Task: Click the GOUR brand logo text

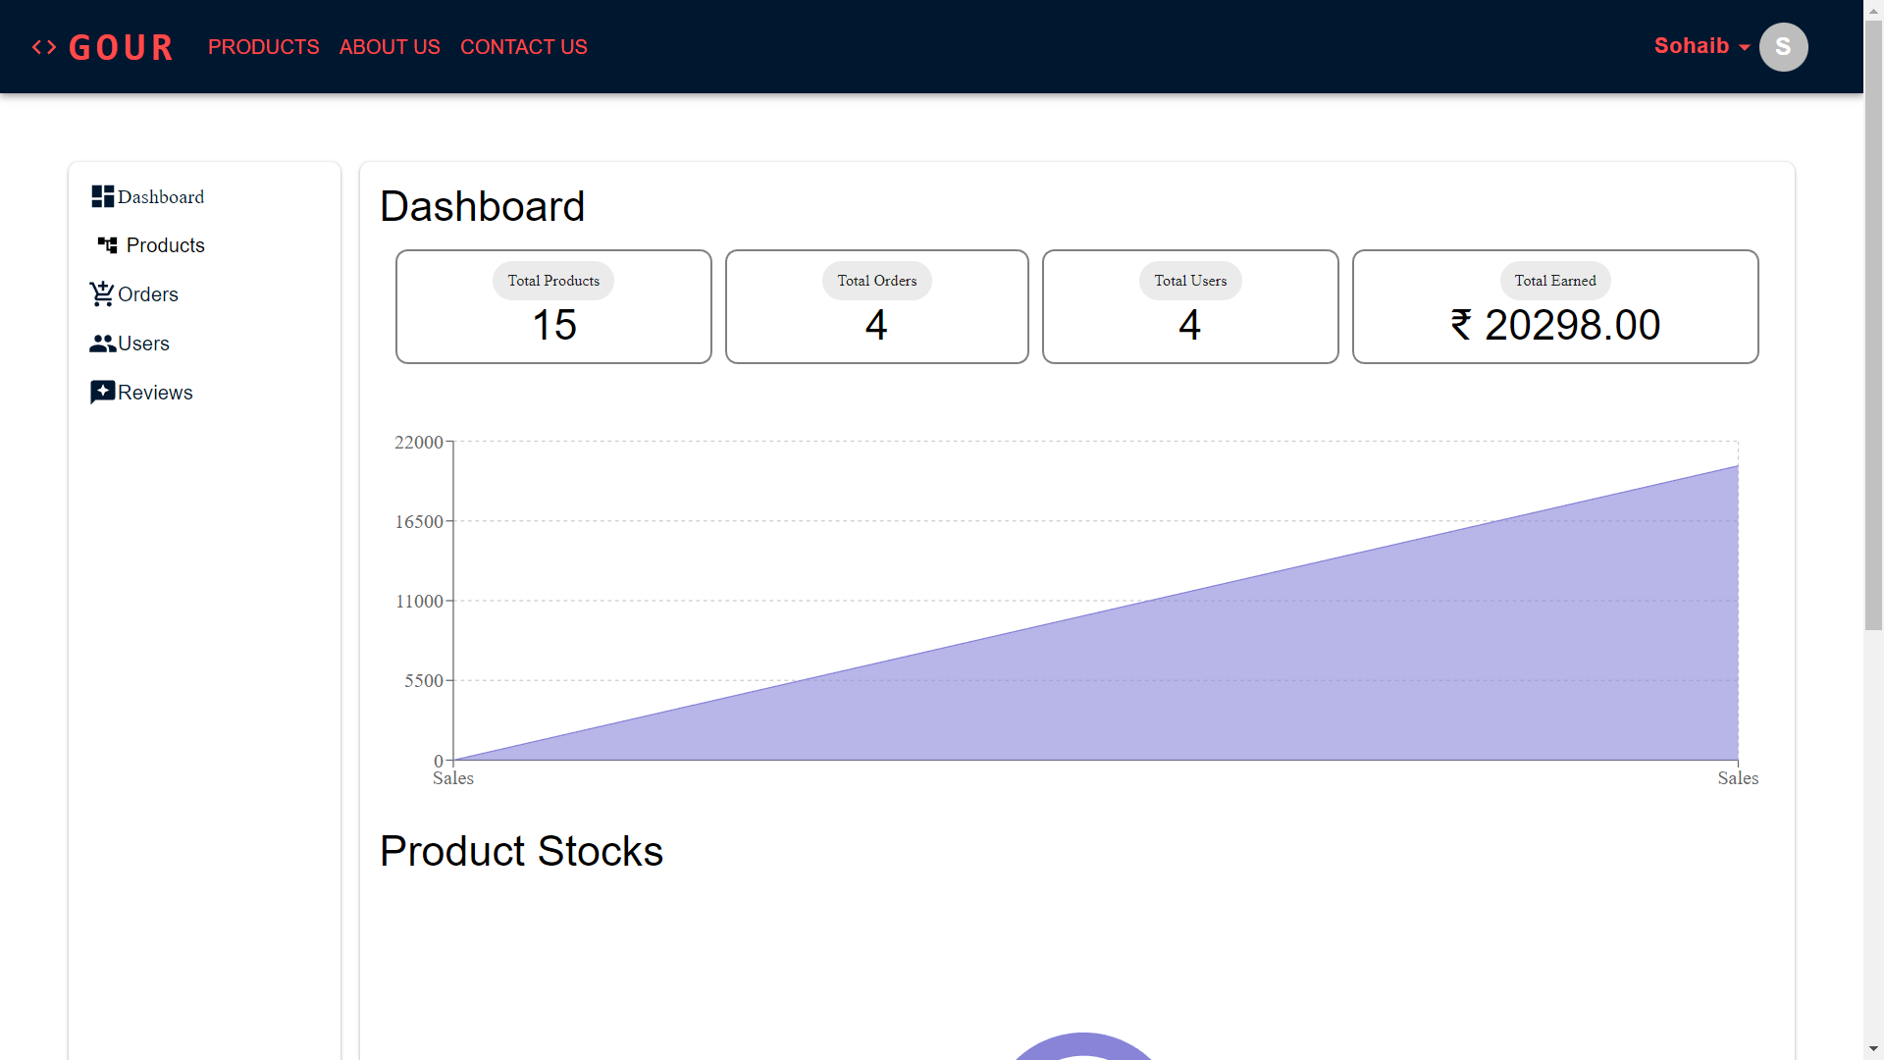Action: [121, 47]
